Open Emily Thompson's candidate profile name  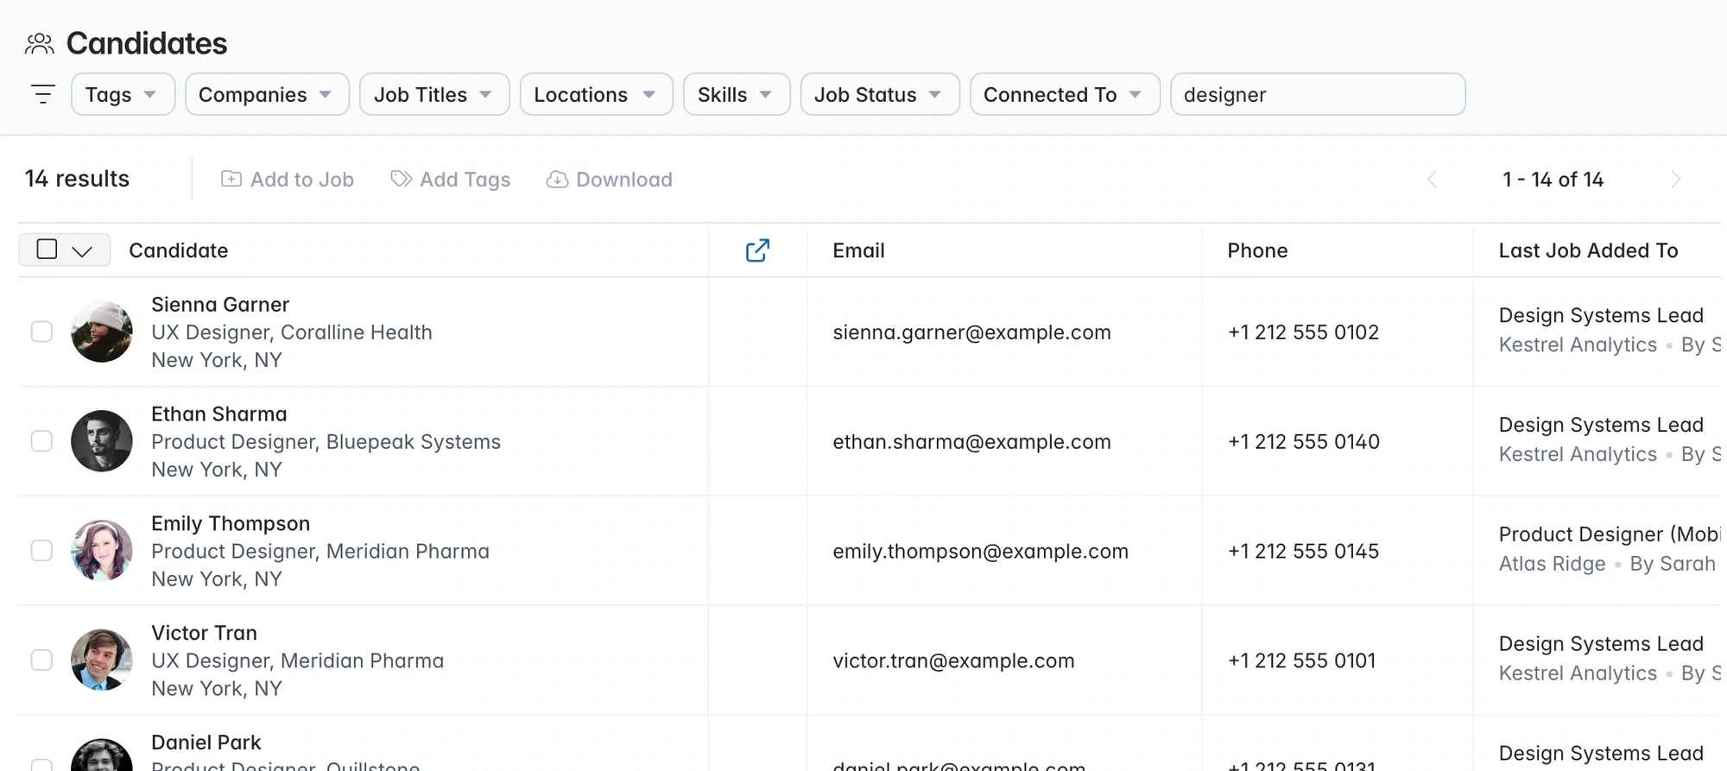pos(231,524)
